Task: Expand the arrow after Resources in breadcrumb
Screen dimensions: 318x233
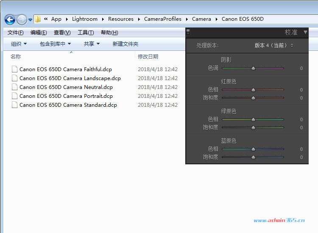Action: click(x=139, y=19)
